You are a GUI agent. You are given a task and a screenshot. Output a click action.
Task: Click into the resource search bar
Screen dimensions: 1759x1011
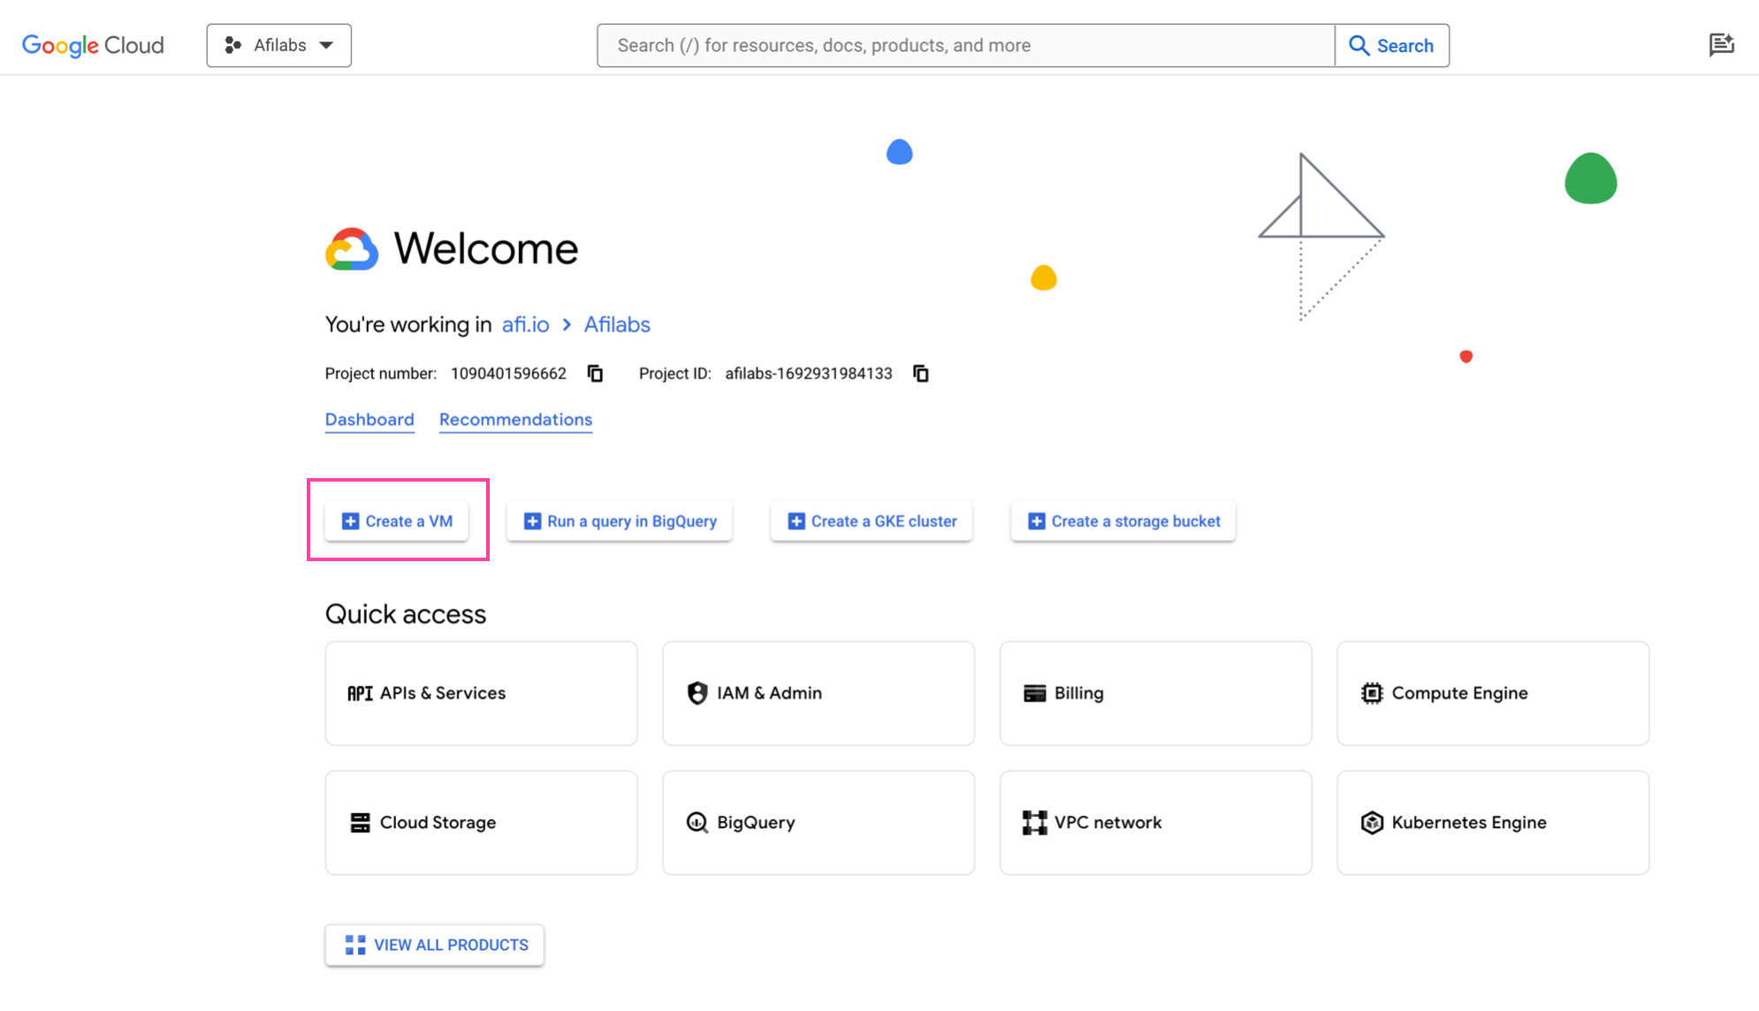point(963,44)
